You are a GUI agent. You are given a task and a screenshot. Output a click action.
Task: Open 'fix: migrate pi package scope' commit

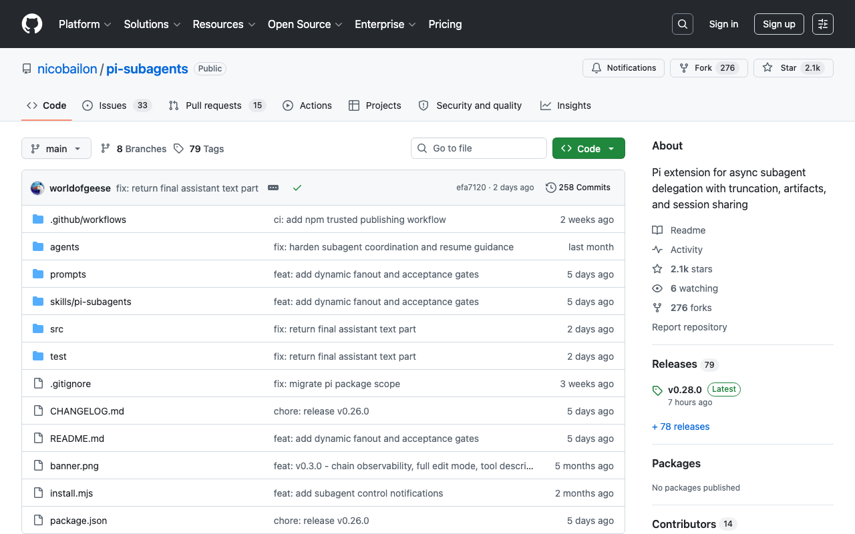(x=337, y=384)
